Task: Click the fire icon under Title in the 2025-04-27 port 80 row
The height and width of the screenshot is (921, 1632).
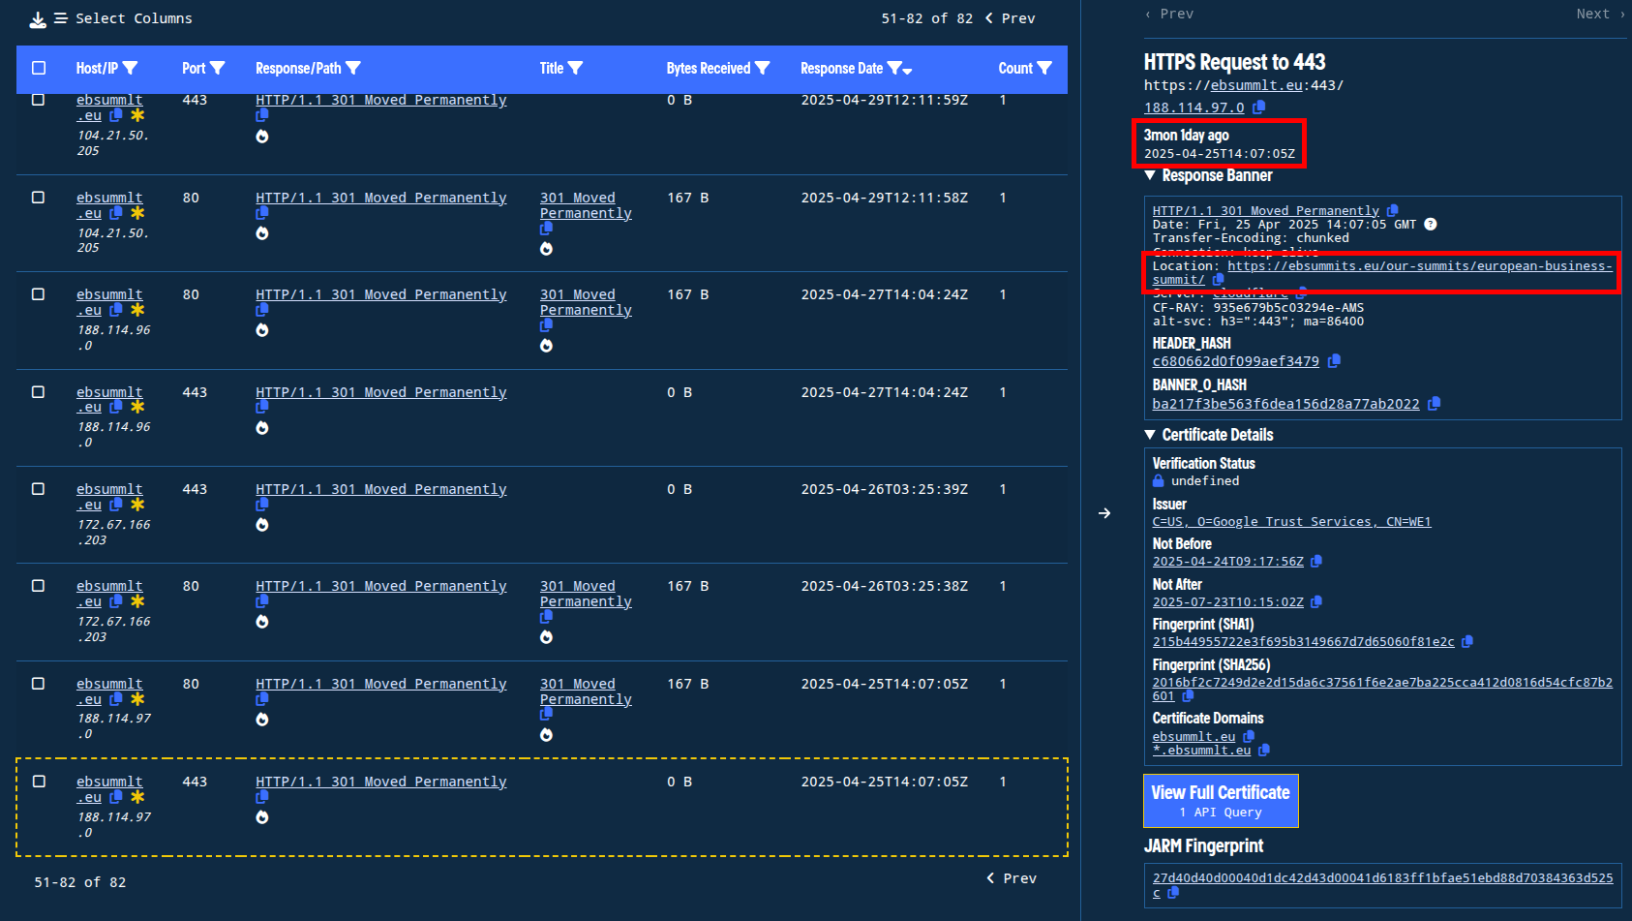Action: (x=546, y=346)
